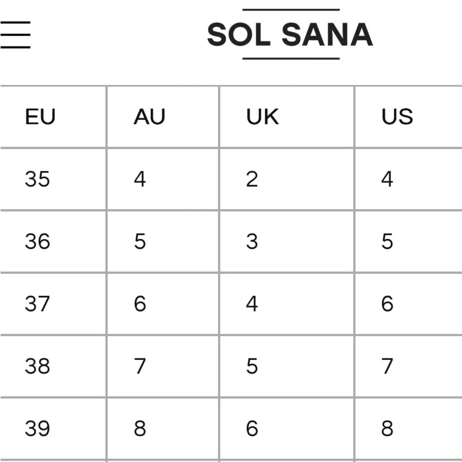Screen dimensions: 462x462
Task: Select EU size 35 cell
Action: pos(37,179)
